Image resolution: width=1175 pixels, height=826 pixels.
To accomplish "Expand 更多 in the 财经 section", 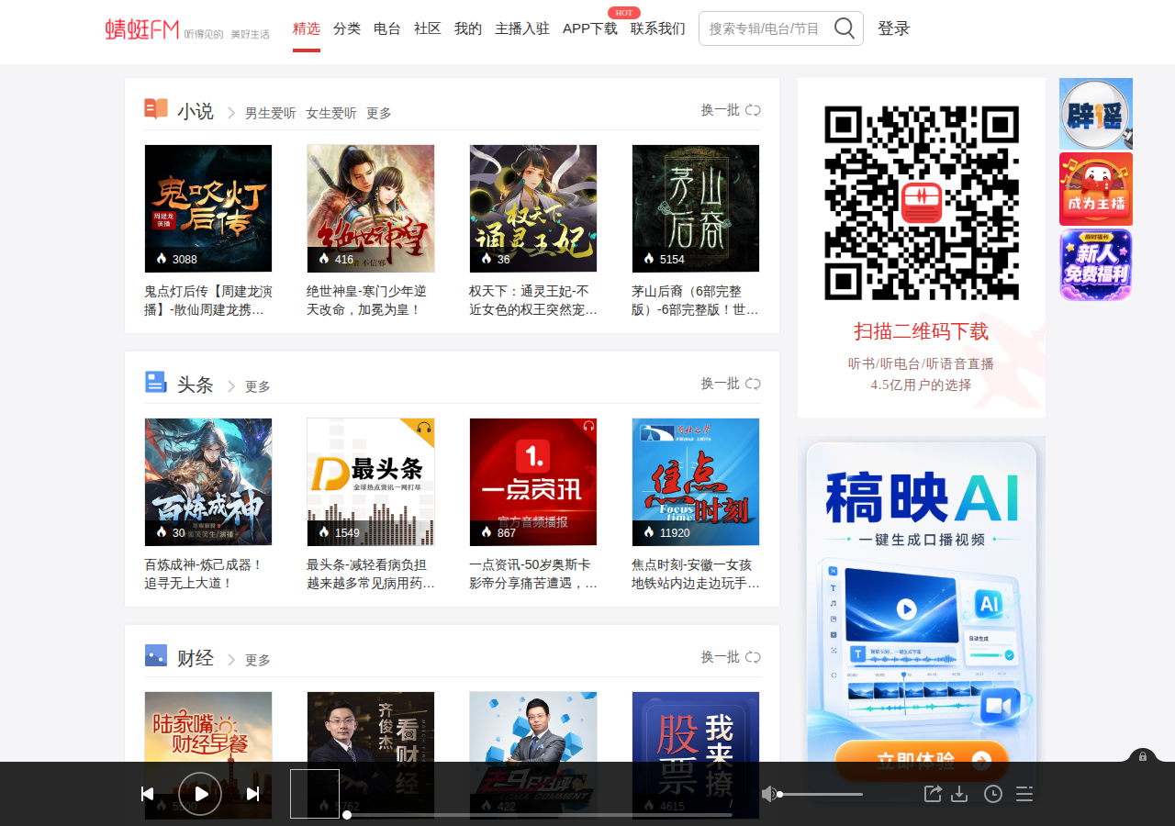I will 258,660.
